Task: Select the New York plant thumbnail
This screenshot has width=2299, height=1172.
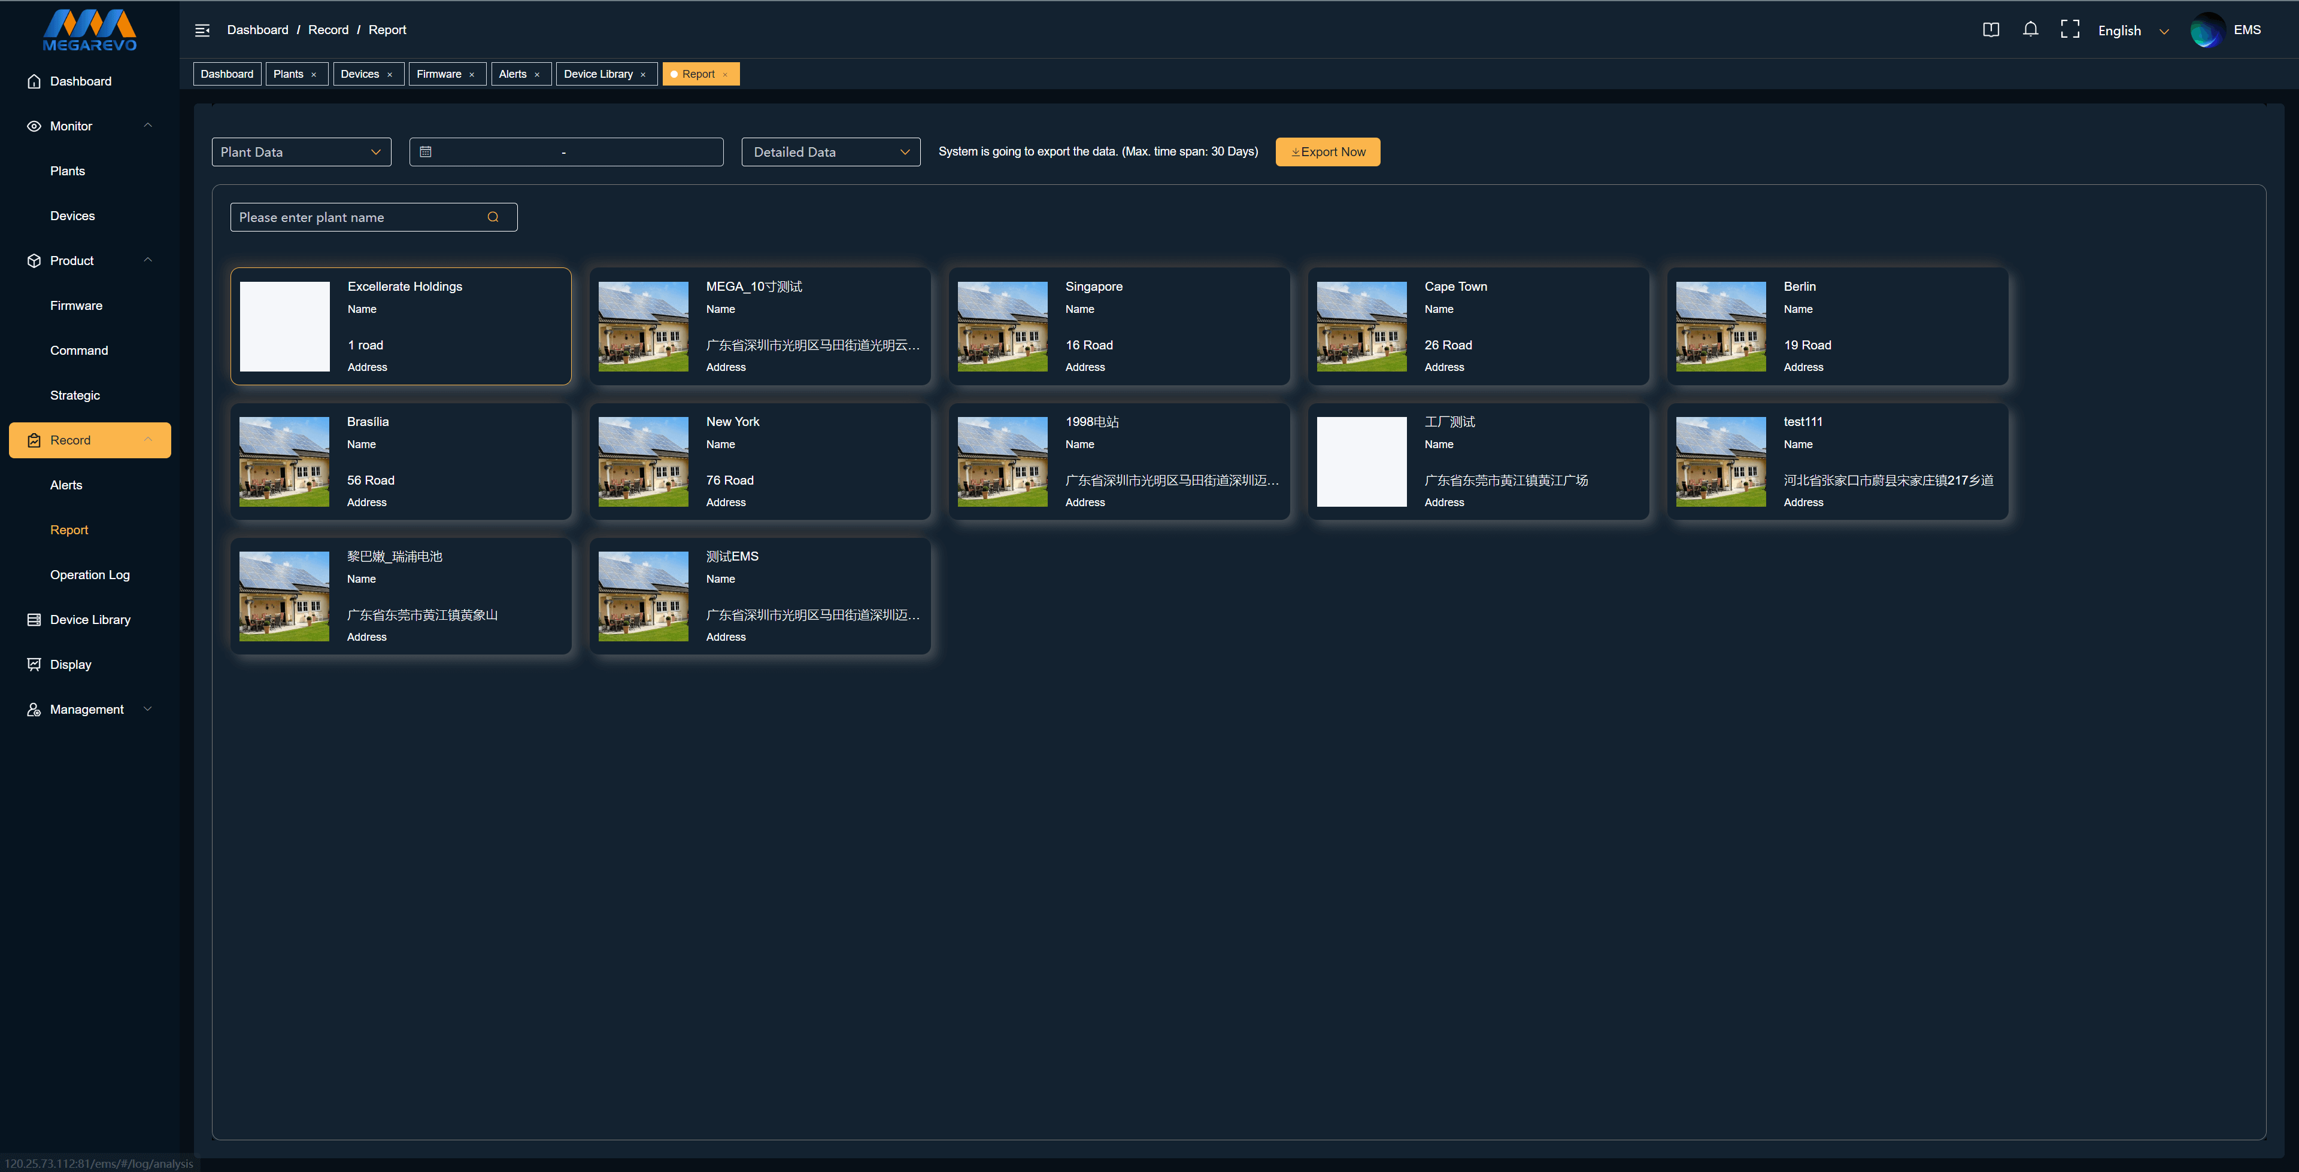Action: [644, 462]
